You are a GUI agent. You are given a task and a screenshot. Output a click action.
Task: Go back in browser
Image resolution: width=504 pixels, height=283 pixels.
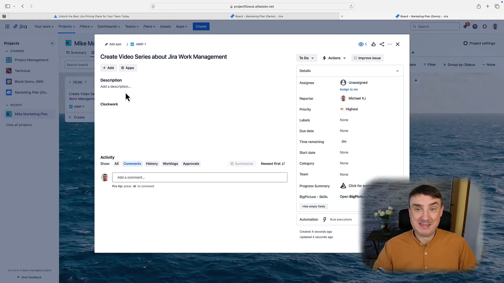tap(23, 6)
